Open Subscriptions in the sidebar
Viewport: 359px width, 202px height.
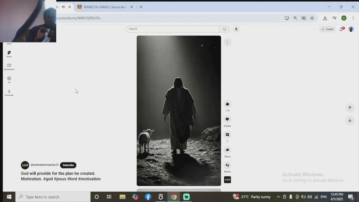[9, 67]
